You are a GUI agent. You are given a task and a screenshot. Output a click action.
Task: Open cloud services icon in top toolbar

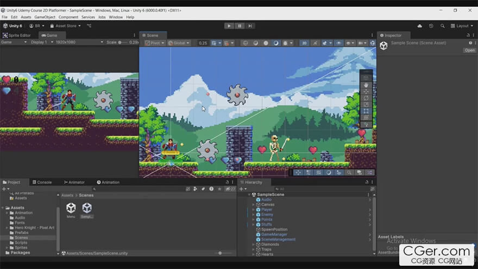[x=420, y=26]
